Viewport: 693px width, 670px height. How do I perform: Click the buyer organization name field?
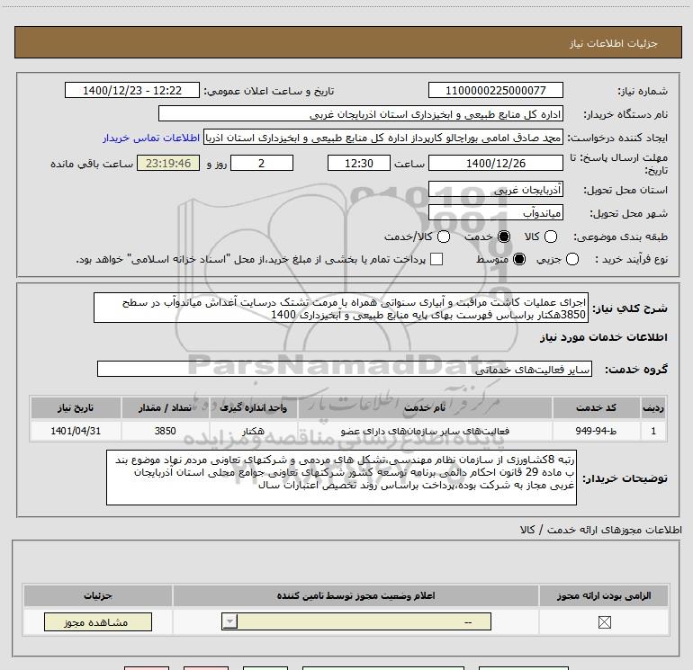361,114
